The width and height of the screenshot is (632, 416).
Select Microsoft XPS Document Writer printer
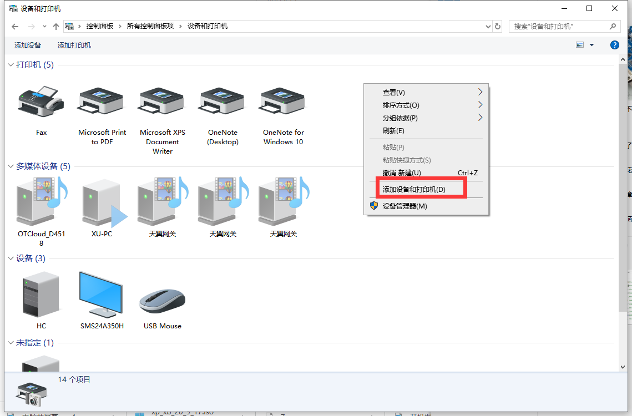(162, 102)
